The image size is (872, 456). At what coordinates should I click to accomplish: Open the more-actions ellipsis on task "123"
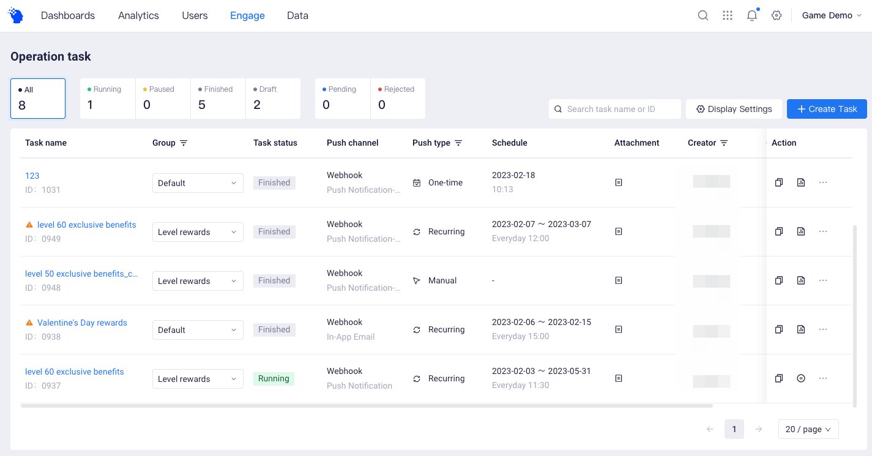pos(822,182)
